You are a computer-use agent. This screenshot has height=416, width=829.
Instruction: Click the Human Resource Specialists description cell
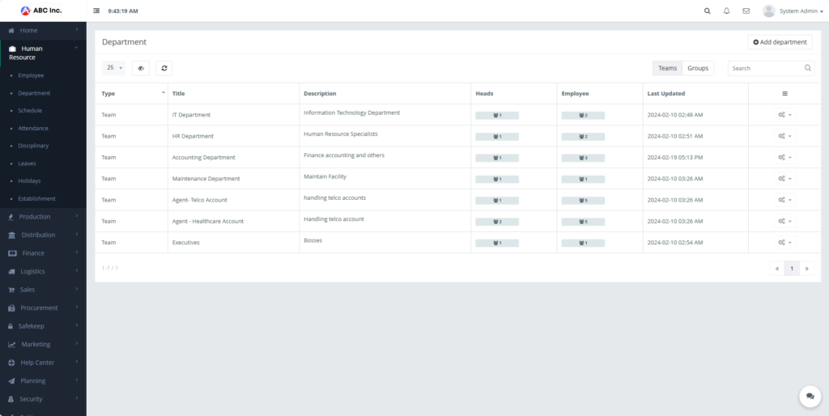pos(385,136)
